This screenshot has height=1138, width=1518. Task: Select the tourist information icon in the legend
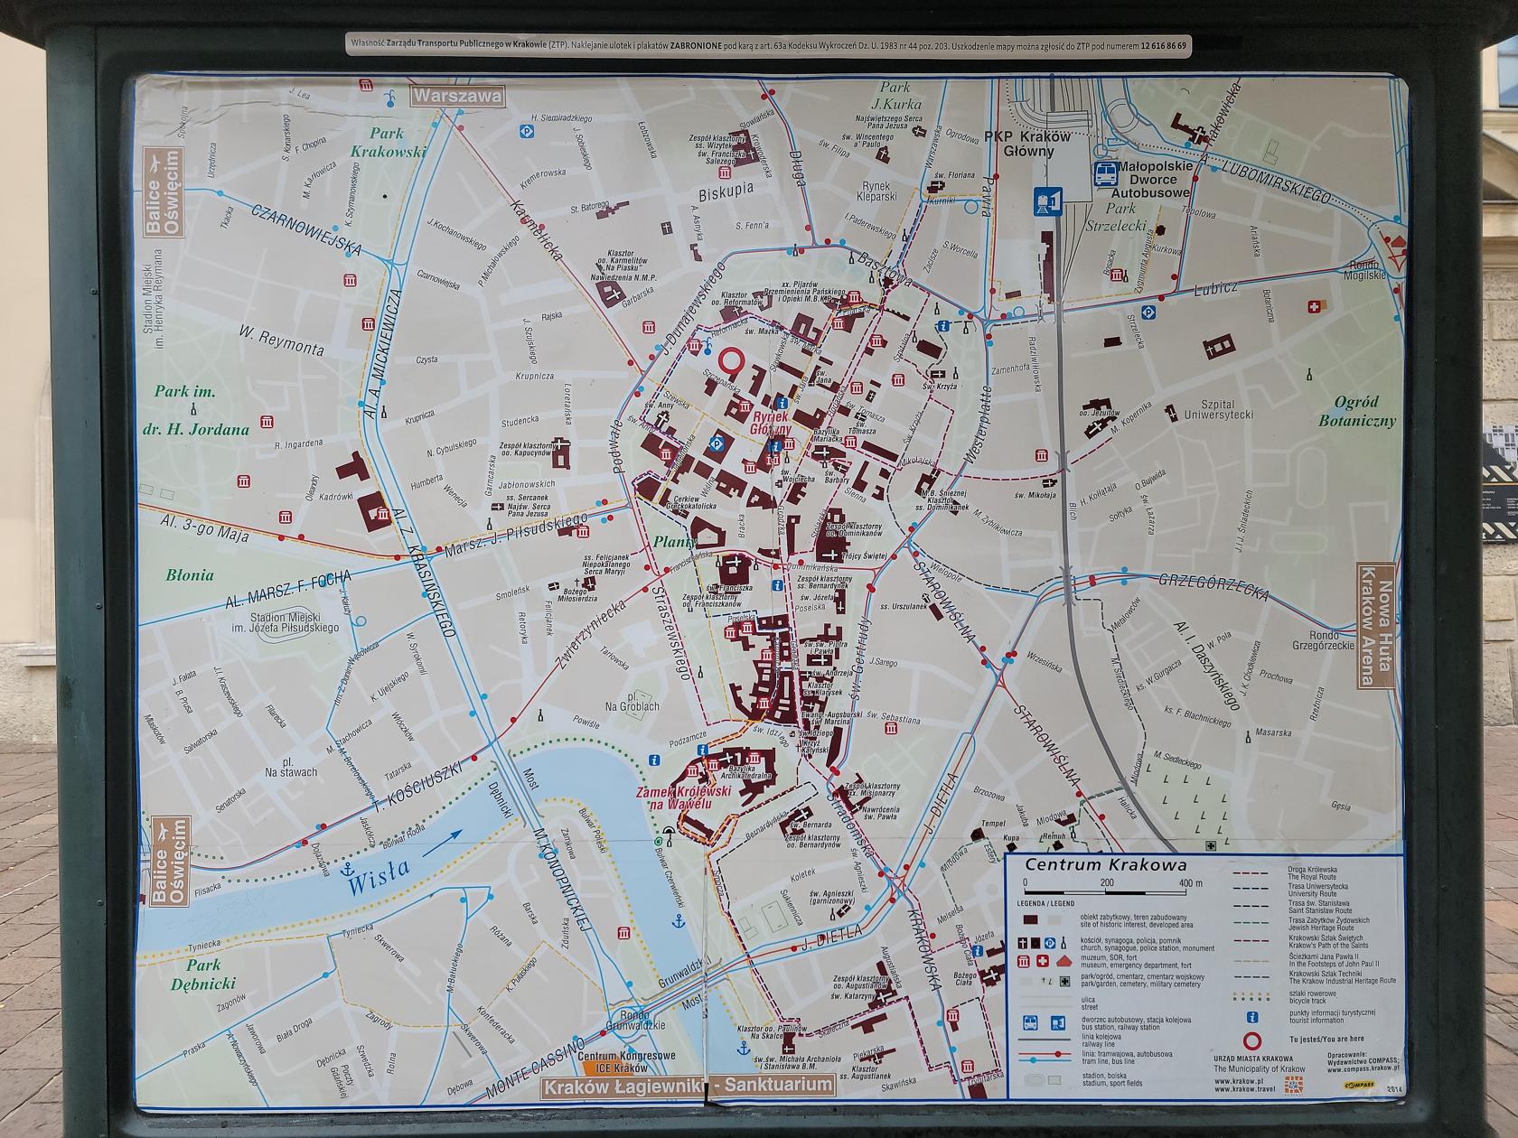1253,1016
